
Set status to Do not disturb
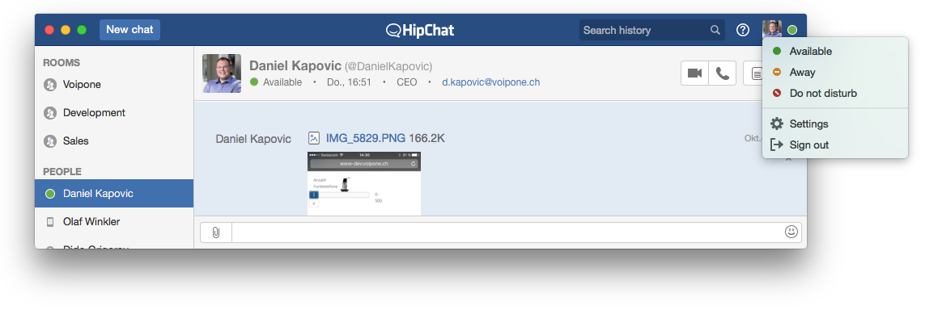(x=834, y=94)
